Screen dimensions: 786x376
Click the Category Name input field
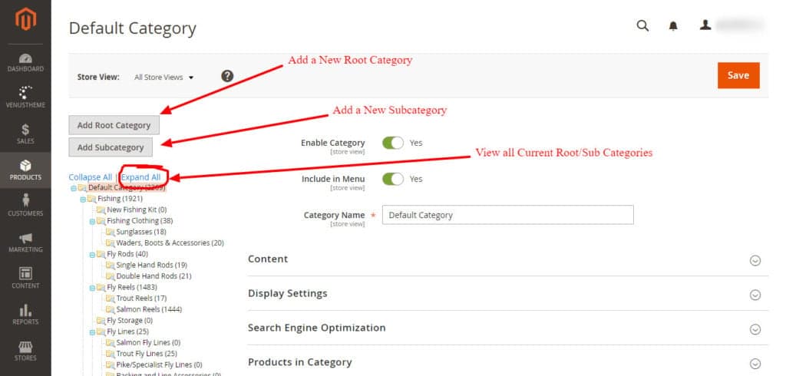coord(507,215)
